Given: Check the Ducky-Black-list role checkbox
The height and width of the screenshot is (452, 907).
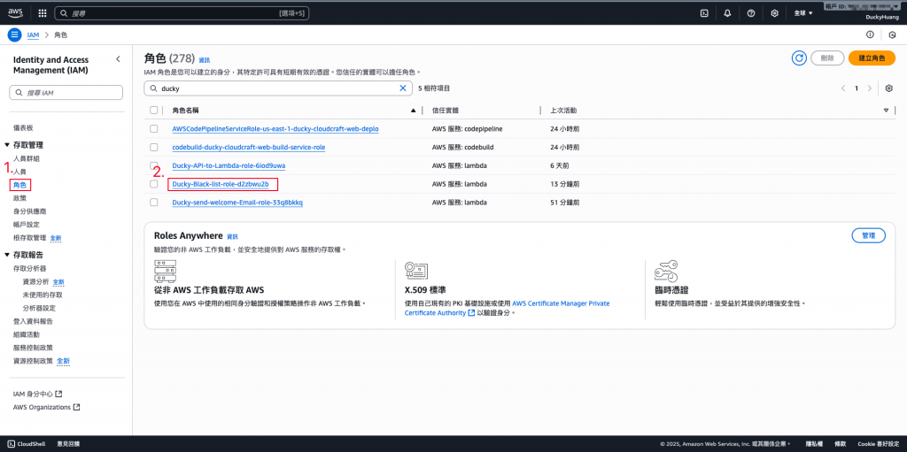Looking at the screenshot, I should pyautogui.click(x=154, y=184).
